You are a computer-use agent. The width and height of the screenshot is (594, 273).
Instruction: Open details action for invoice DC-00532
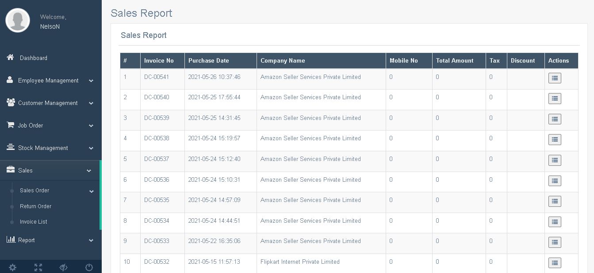[x=555, y=263]
